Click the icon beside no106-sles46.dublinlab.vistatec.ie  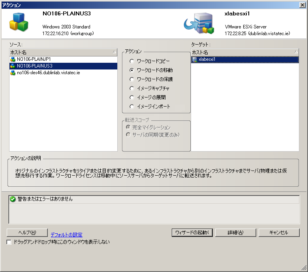click(x=13, y=73)
